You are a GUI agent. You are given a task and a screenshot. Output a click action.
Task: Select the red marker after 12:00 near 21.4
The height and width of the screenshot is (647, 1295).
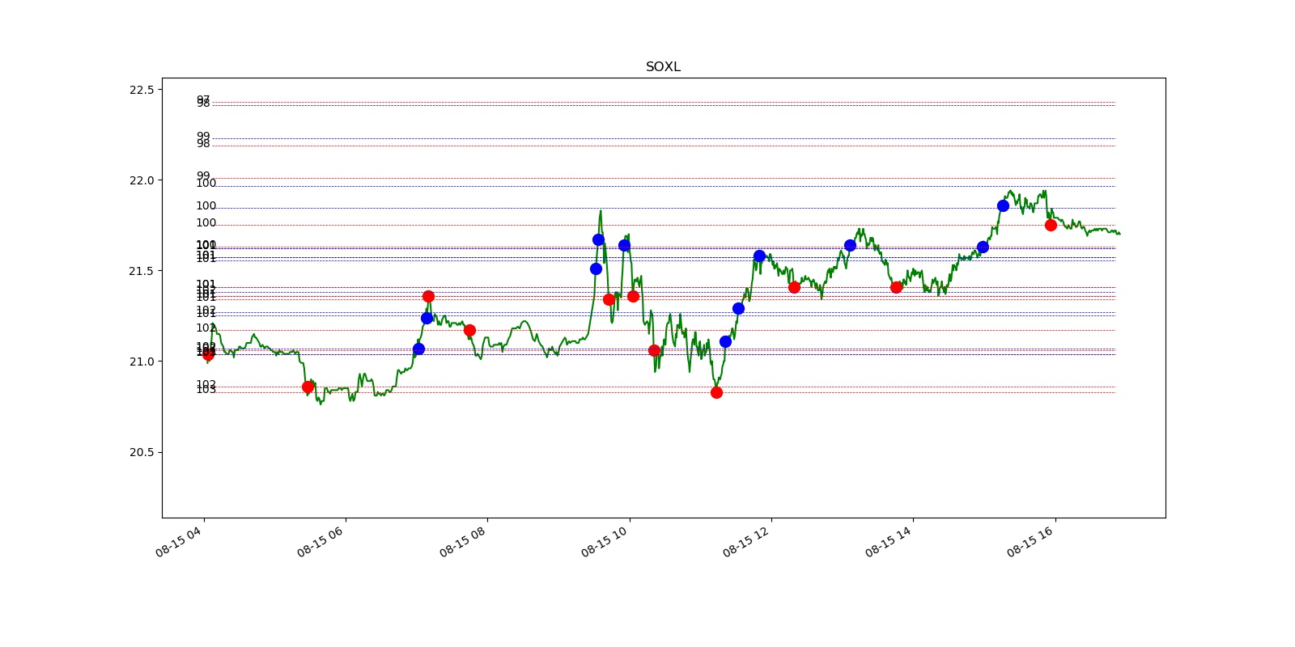coord(794,287)
